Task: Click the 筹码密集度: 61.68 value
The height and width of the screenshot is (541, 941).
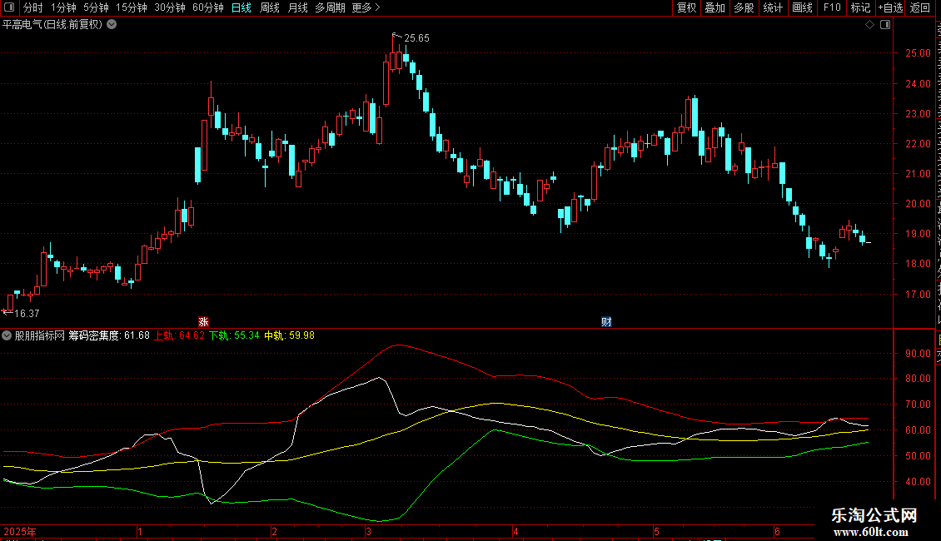Action: tap(109, 336)
